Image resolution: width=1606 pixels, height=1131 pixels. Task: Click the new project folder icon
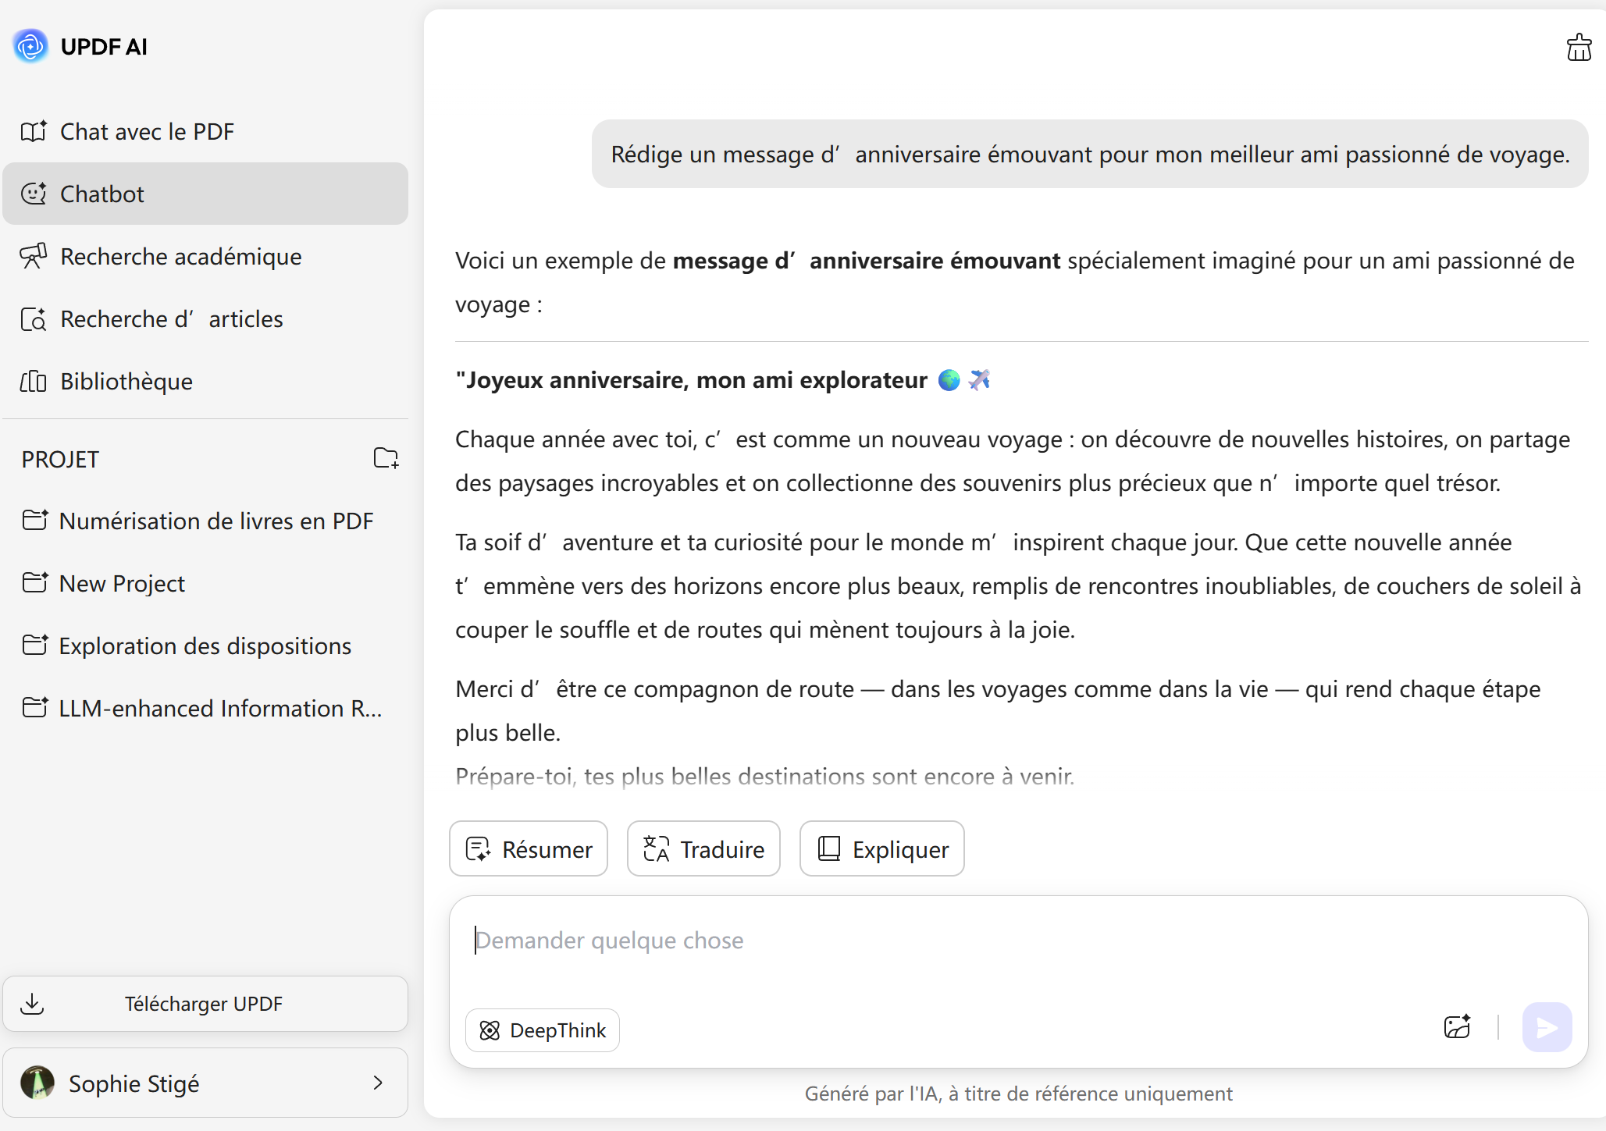[x=386, y=458]
